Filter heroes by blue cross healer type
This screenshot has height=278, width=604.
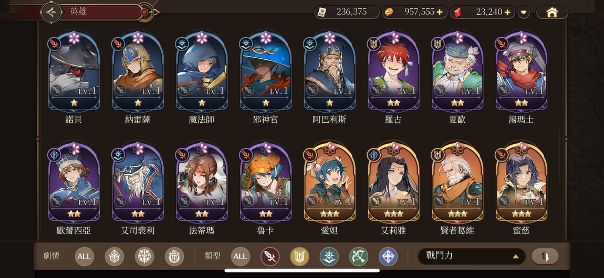tap(388, 256)
